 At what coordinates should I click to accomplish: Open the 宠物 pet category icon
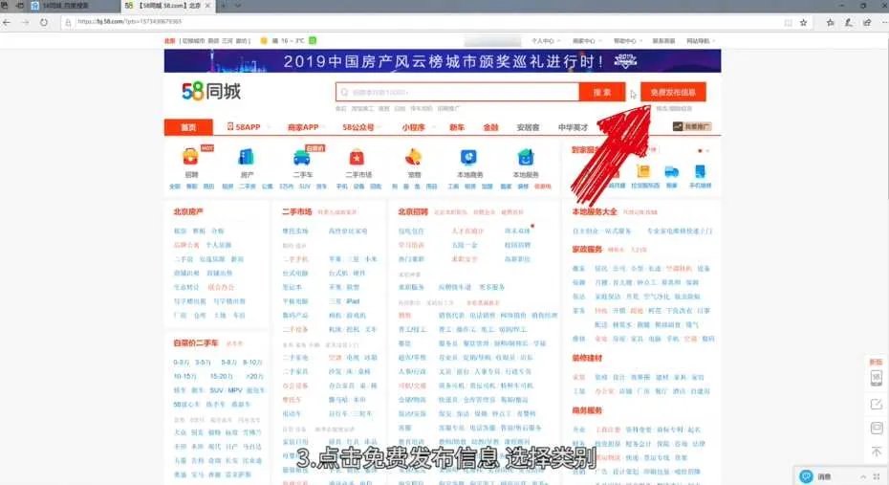(x=413, y=157)
